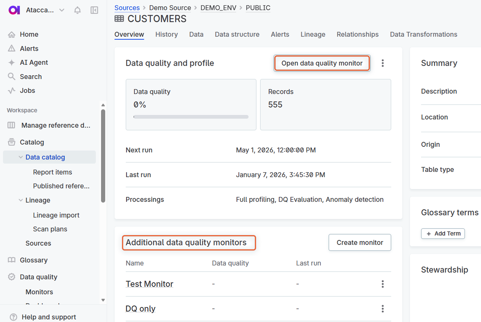Click the Add Term button
481x322 pixels.
(443, 234)
